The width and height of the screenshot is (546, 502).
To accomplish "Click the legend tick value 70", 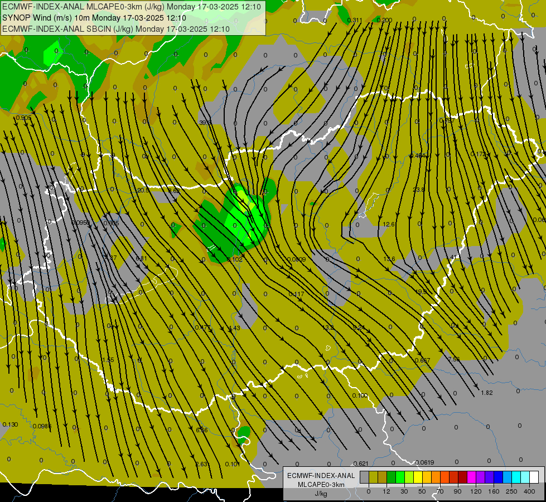I will coord(440,491).
